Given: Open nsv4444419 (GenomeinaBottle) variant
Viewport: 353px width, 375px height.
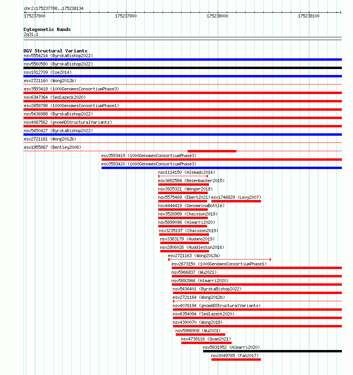Looking at the screenshot, I should coord(191,206).
